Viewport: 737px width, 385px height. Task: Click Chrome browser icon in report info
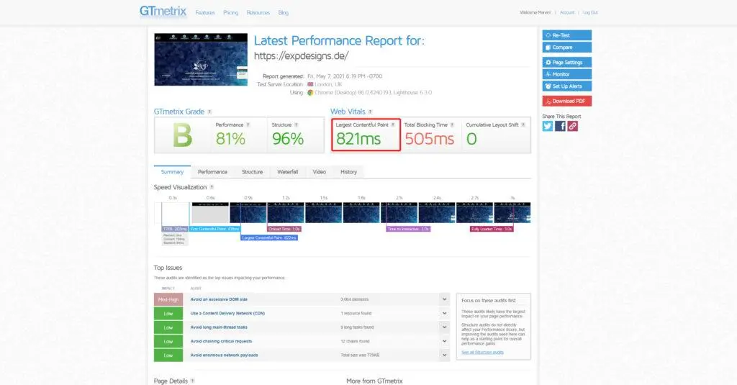(310, 93)
